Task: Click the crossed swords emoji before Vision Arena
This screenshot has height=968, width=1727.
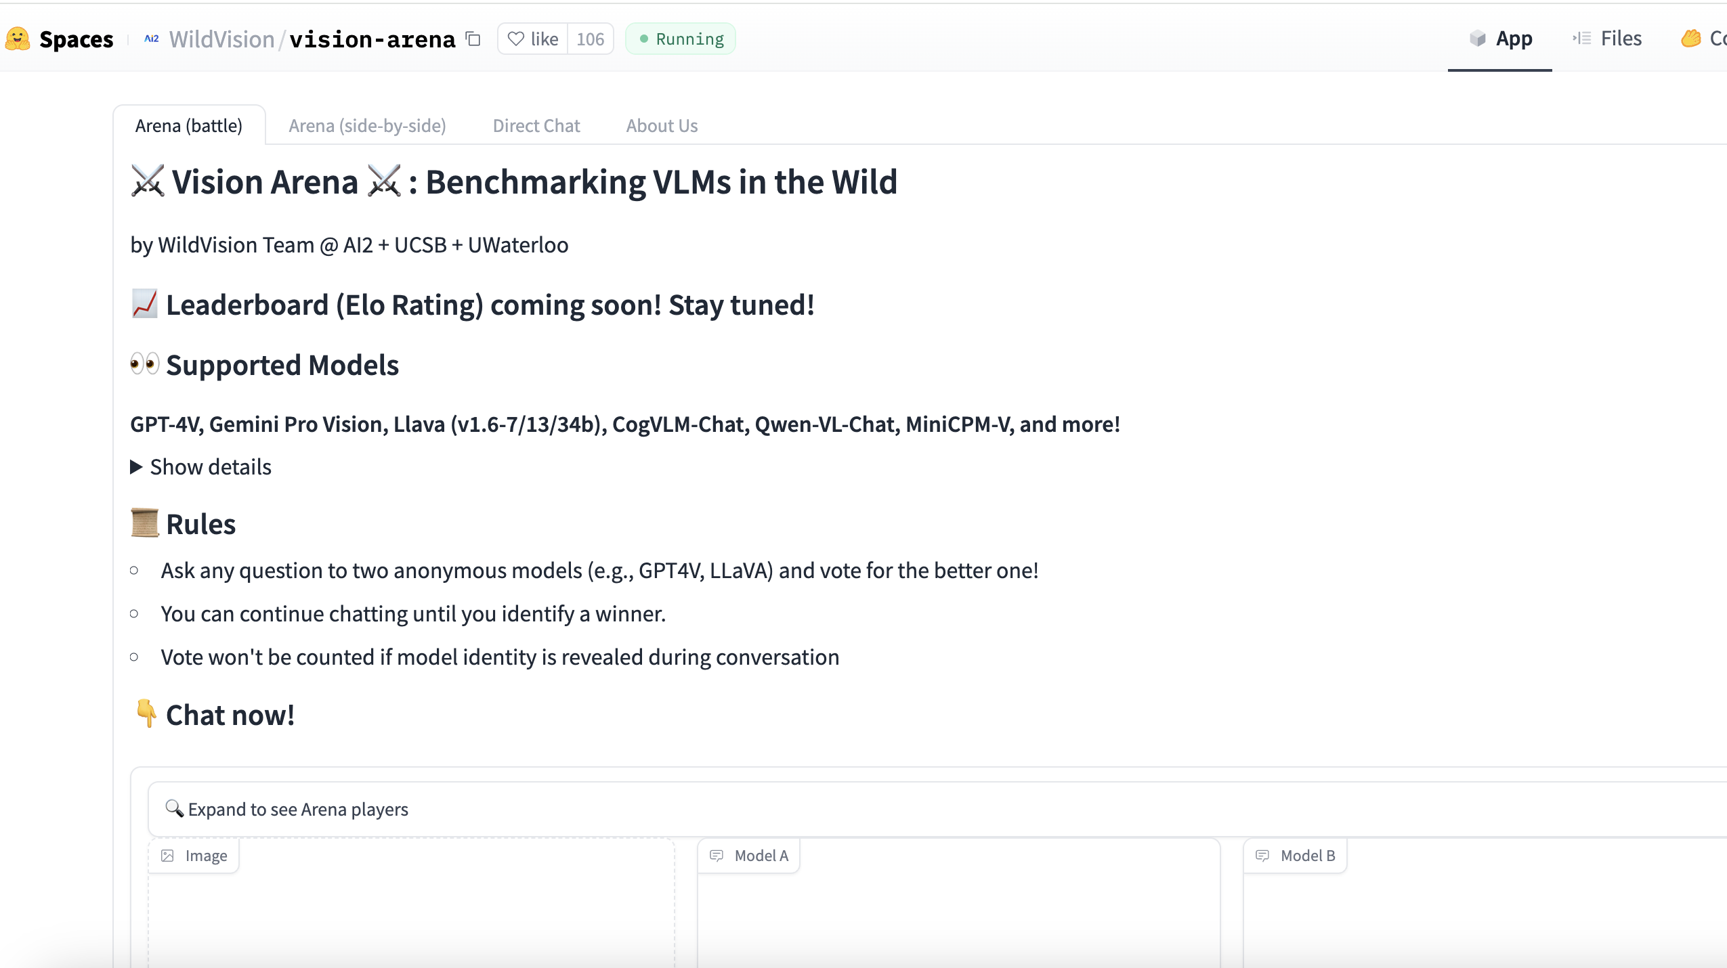Action: (x=148, y=181)
